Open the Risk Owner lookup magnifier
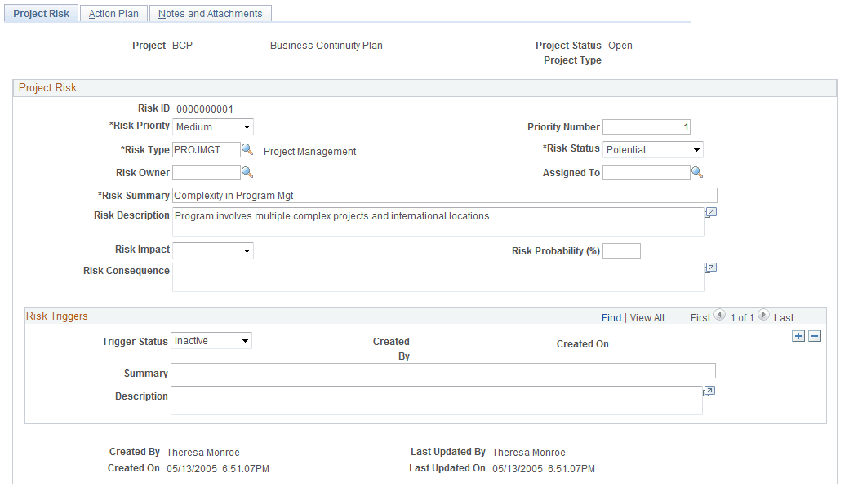 click(247, 172)
